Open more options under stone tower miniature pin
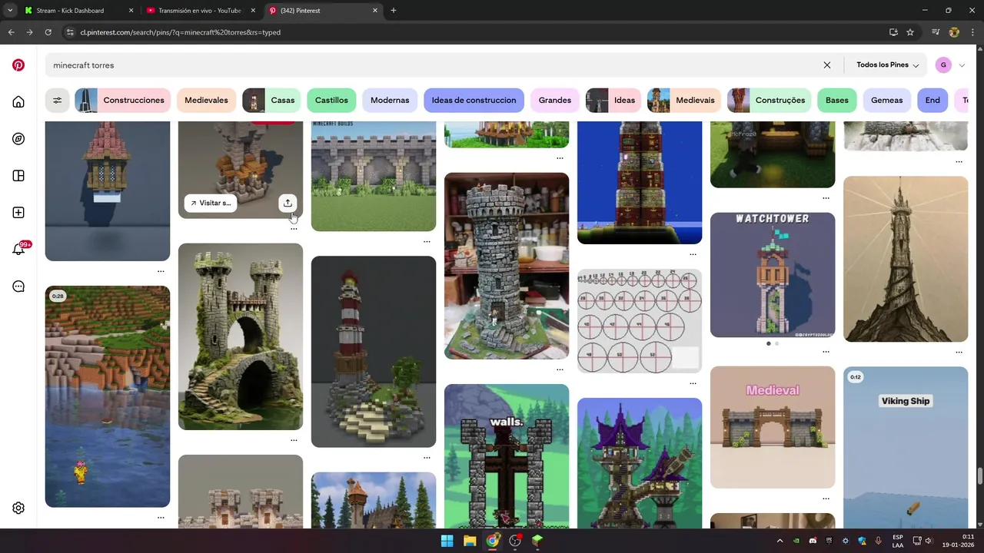 point(560,369)
